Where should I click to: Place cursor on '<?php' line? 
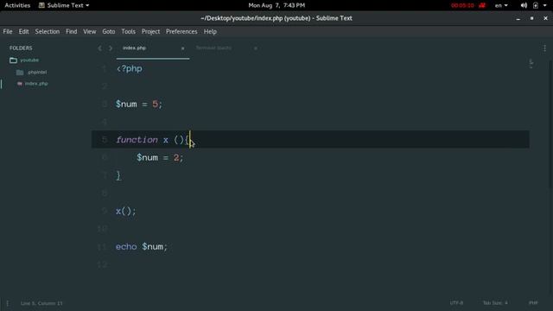tap(129, 68)
